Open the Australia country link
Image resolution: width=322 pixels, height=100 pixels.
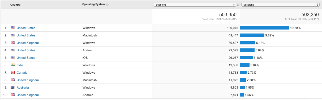tap(23, 87)
